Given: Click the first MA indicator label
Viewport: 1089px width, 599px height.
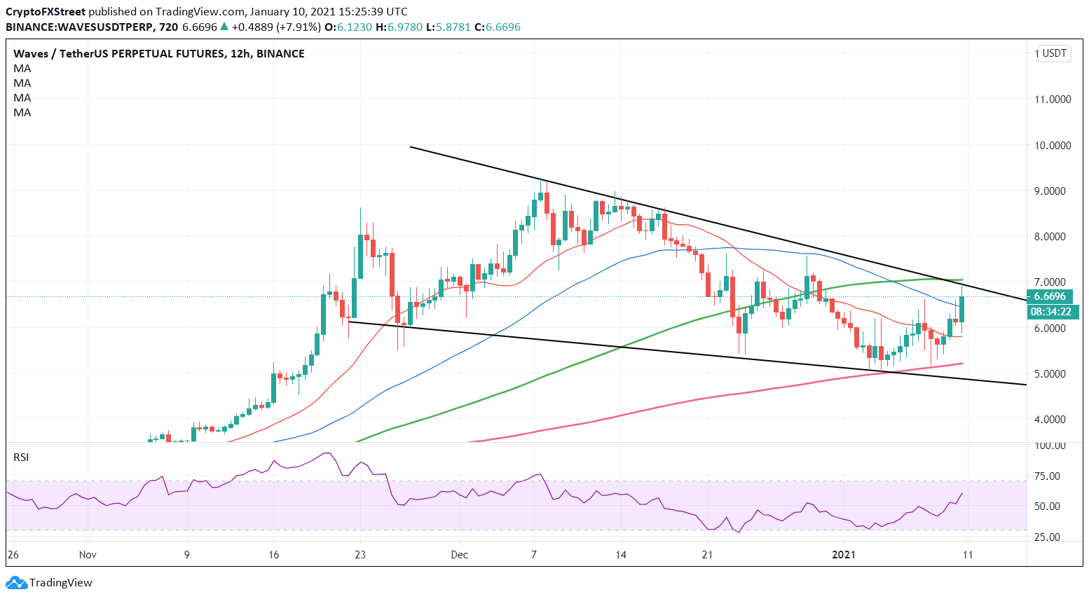Looking at the screenshot, I should coord(22,69).
